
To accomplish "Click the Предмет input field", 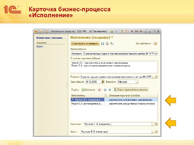I will tap(116, 77).
